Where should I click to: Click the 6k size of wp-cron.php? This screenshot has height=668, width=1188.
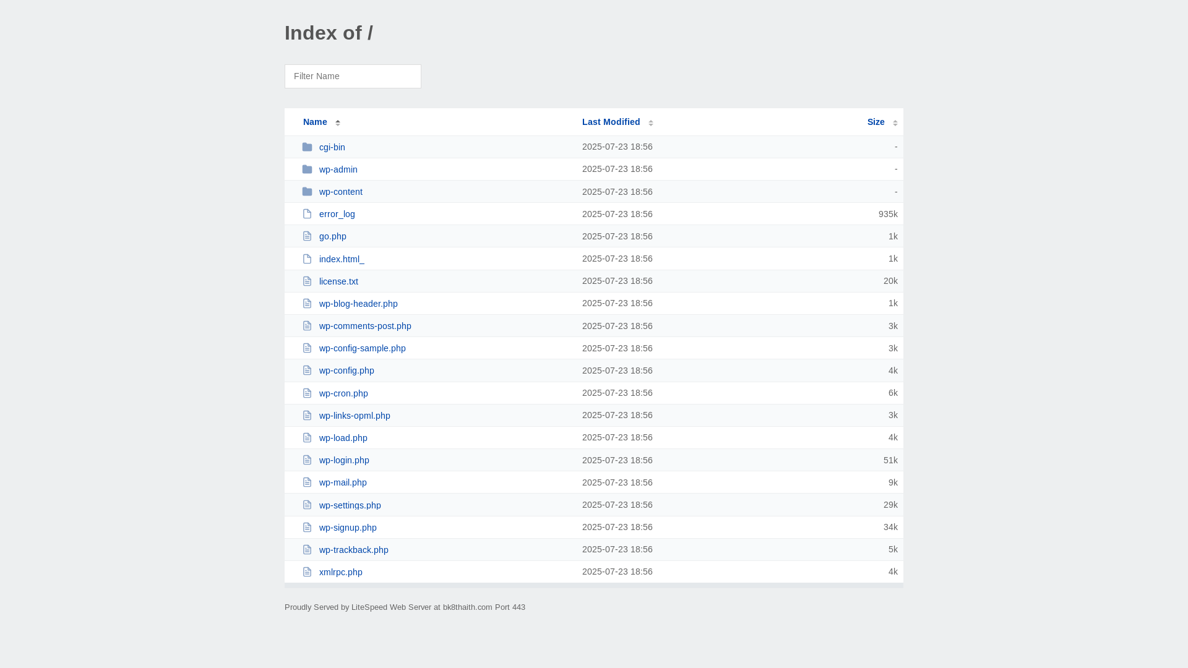pos(893,393)
